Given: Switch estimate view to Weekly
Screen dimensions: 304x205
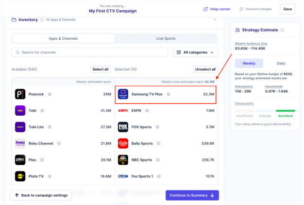Looking at the screenshot, I should 249,63.
